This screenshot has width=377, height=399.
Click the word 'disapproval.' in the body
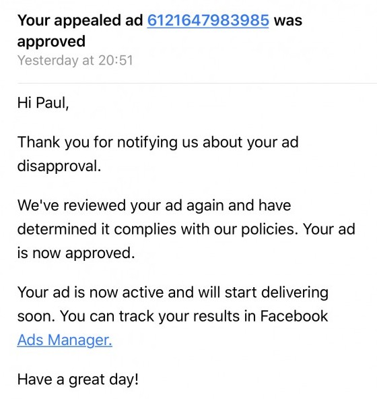59,166
